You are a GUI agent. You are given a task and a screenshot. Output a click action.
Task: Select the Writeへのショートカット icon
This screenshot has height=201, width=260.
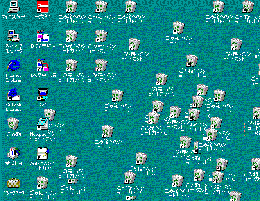click(43, 153)
